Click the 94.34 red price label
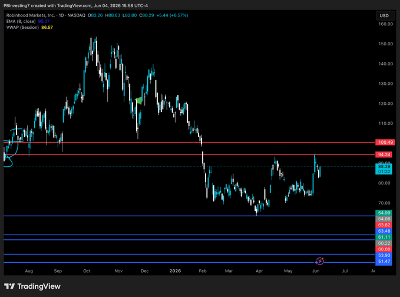This screenshot has height=297, width=400. click(x=384, y=154)
